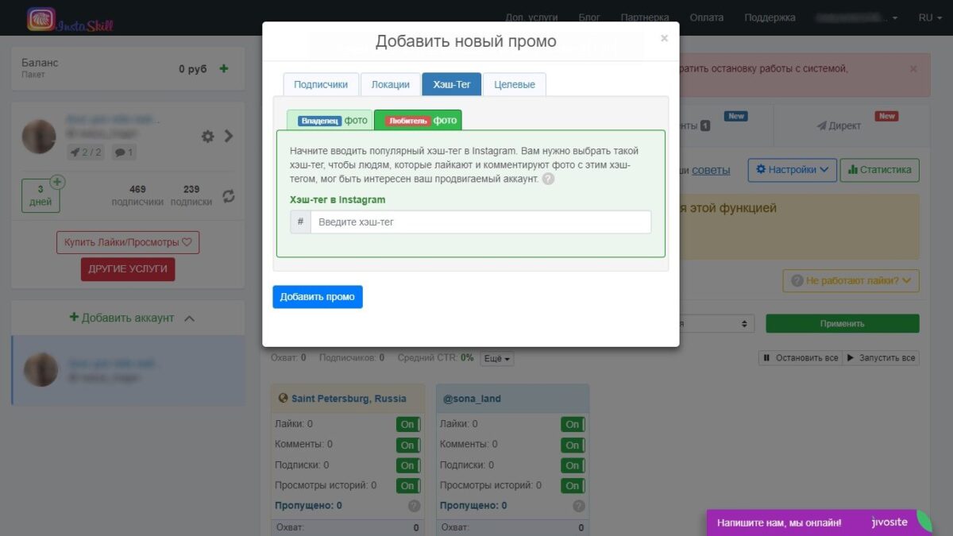Click the Добавить промо button
This screenshot has height=536, width=953.
(318, 297)
